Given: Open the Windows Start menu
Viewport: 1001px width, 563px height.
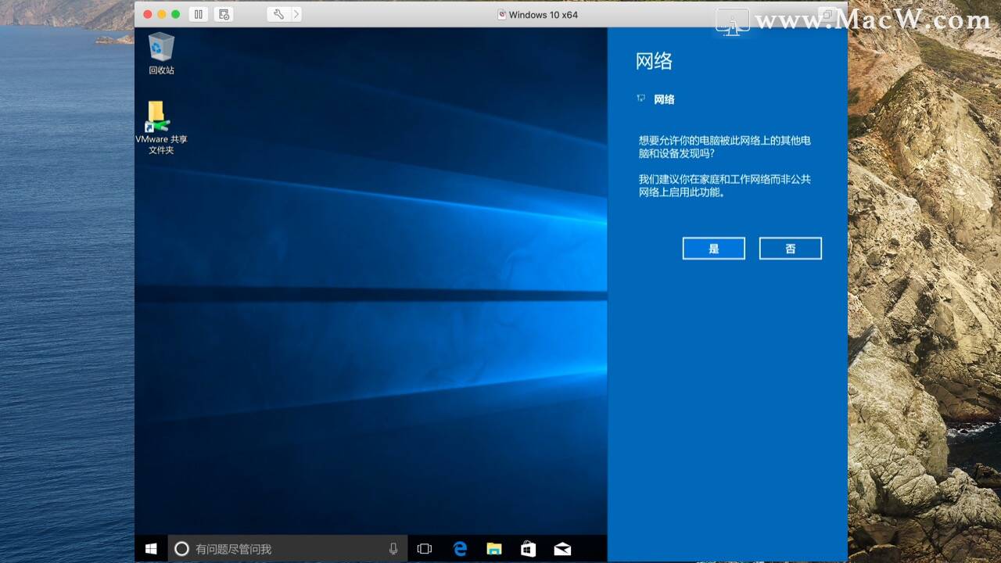Looking at the screenshot, I should tap(151, 549).
